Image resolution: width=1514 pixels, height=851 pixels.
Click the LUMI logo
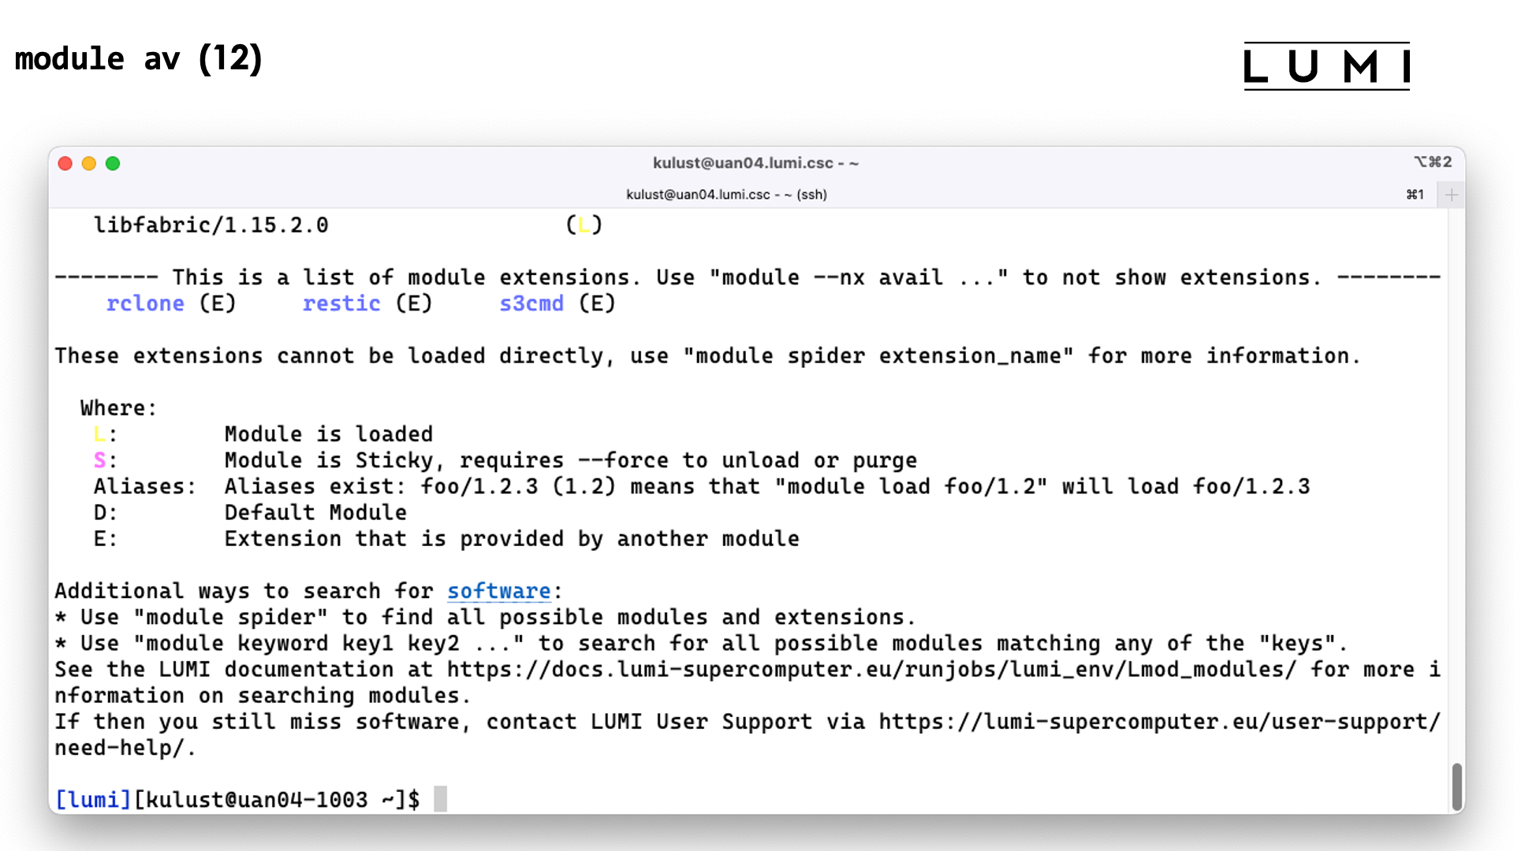click(x=1327, y=66)
